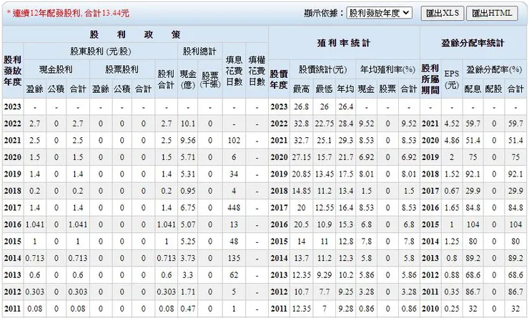Click the 1.041 盈餘 dividend value for 2016
Screen dimensions: 529x318
[x=35, y=224]
